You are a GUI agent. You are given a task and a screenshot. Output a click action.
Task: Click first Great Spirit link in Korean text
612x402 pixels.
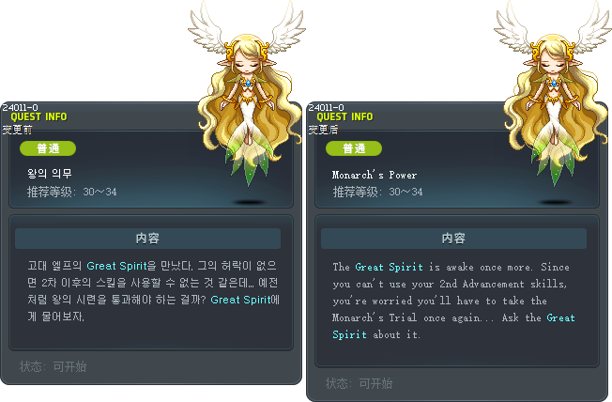point(116,266)
